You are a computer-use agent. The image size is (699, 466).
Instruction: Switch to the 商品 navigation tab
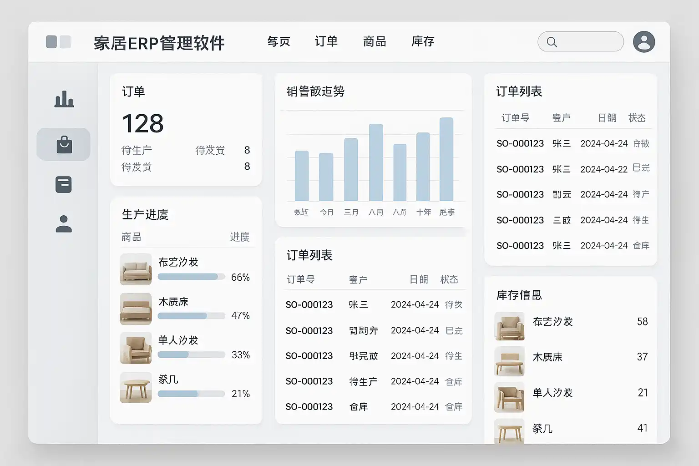pyautogui.click(x=374, y=41)
